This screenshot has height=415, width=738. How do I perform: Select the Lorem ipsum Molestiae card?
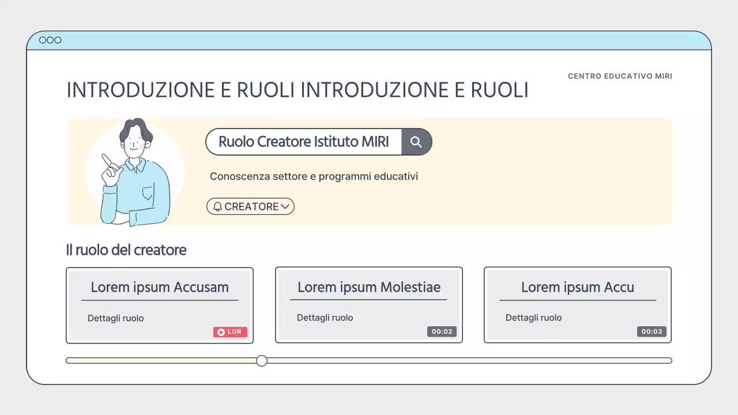point(369,305)
